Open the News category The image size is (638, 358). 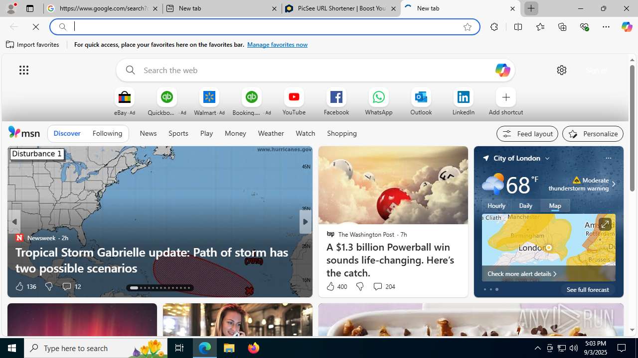(148, 133)
